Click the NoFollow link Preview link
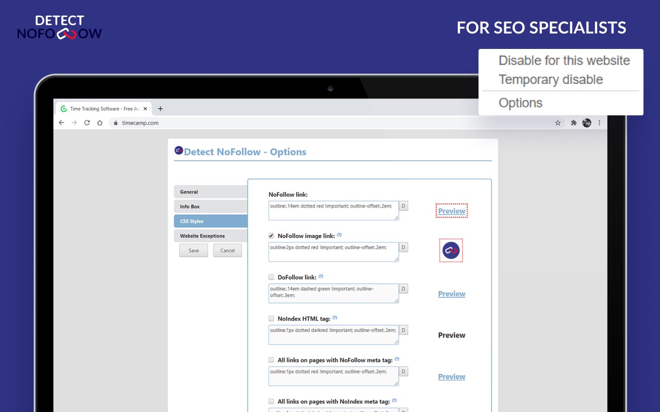 click(452, 211)
